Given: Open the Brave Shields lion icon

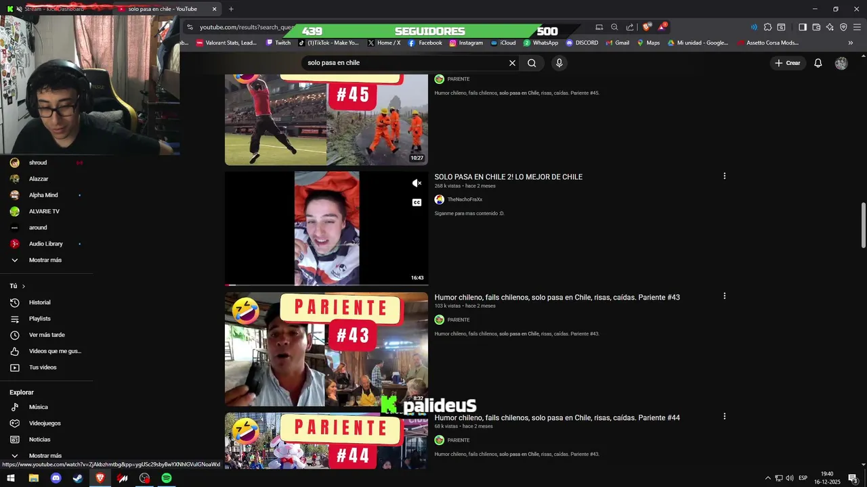Looking at the screenshot, I should [647, 27].
